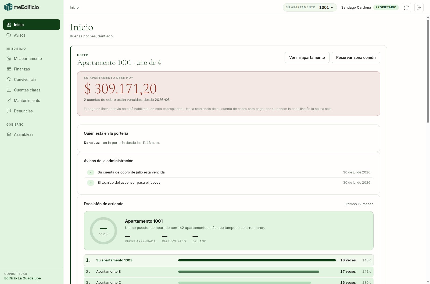Open Finanzas from the sidebar menu
Screen dimensions: 430x284
tap(31, 69)
